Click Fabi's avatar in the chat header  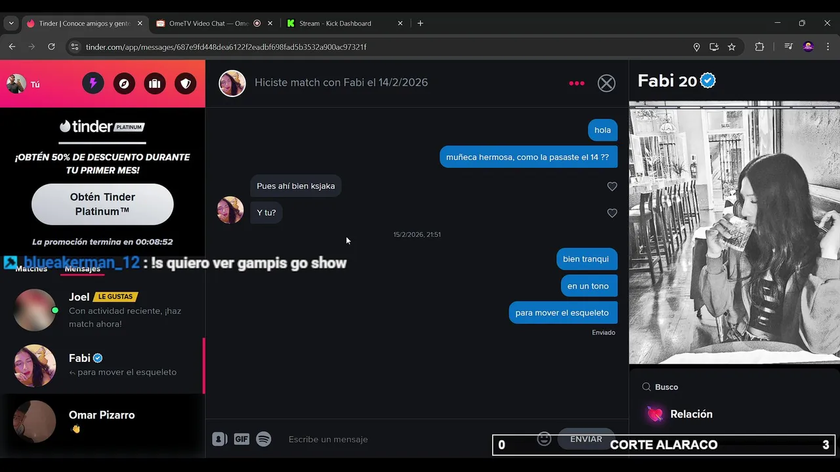point(232,83)
